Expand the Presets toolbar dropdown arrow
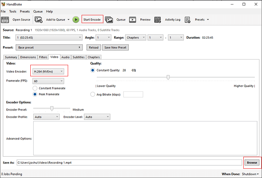262x178 pixels. tap(208, 20)
